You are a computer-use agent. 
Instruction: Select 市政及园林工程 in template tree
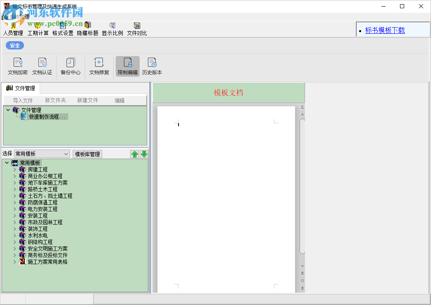pyautogui.click(x=45, y=222)
